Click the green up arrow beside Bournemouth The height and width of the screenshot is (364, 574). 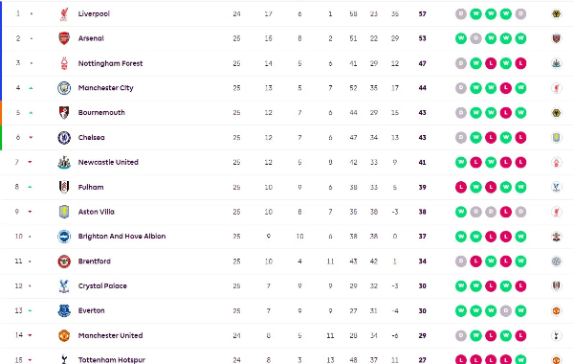click(32, 113)
